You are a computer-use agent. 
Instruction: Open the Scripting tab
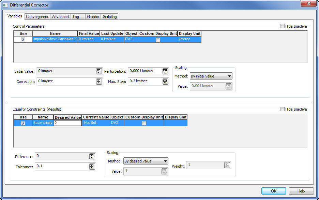click(110, 16)
